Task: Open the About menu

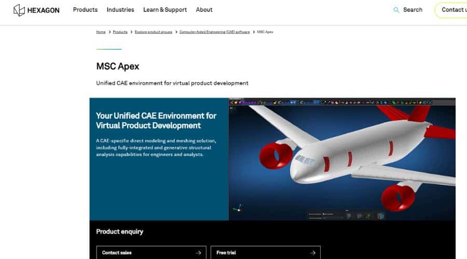Action: 204,10
